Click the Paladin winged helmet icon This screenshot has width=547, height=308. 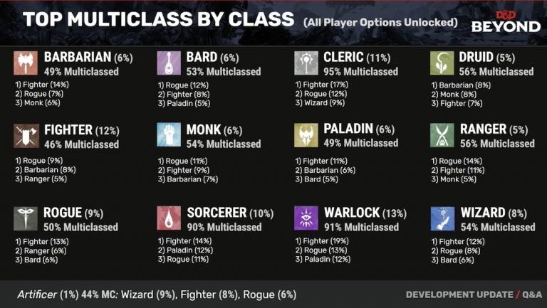(306, 135)
